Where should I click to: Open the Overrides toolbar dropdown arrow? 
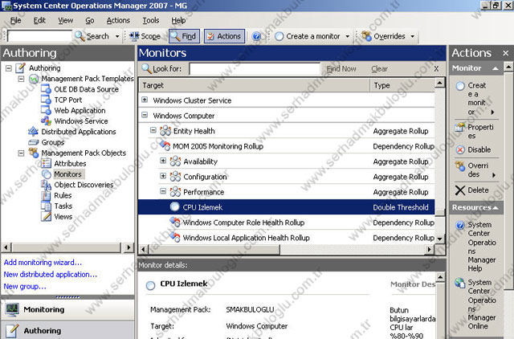tap(412, 36)
